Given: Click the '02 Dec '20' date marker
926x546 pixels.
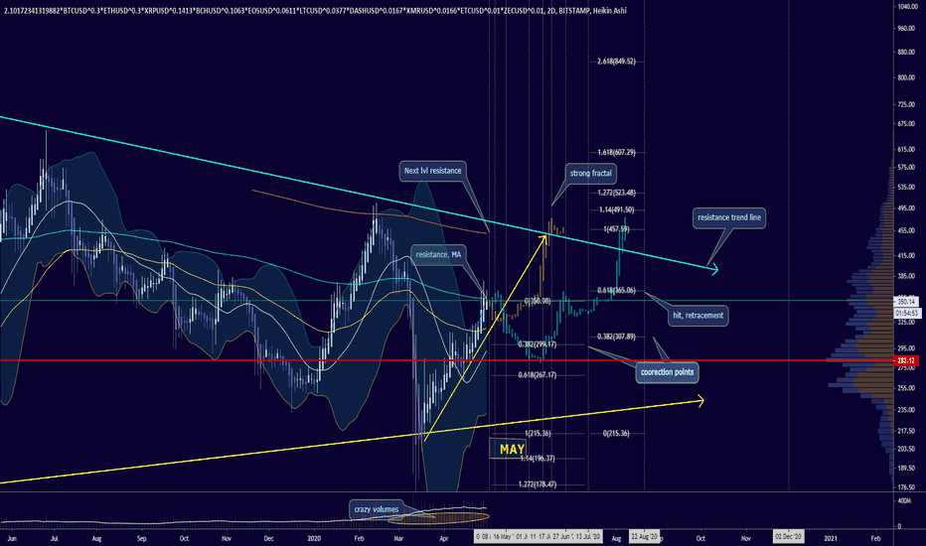Looking at the screenshot, I should (x=789, y=536).
